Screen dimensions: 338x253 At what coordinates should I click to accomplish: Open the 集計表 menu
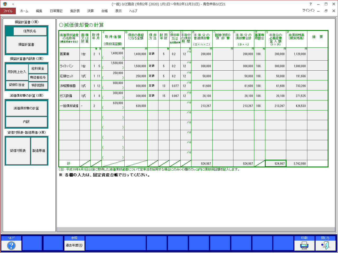tap(75, 11)
